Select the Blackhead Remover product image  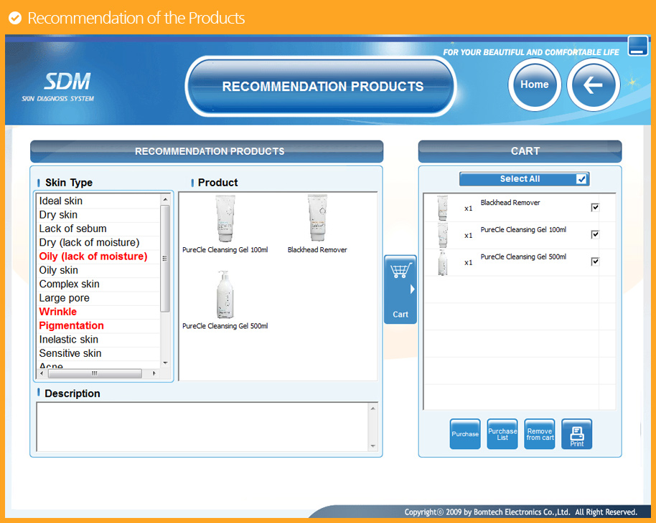317,219
